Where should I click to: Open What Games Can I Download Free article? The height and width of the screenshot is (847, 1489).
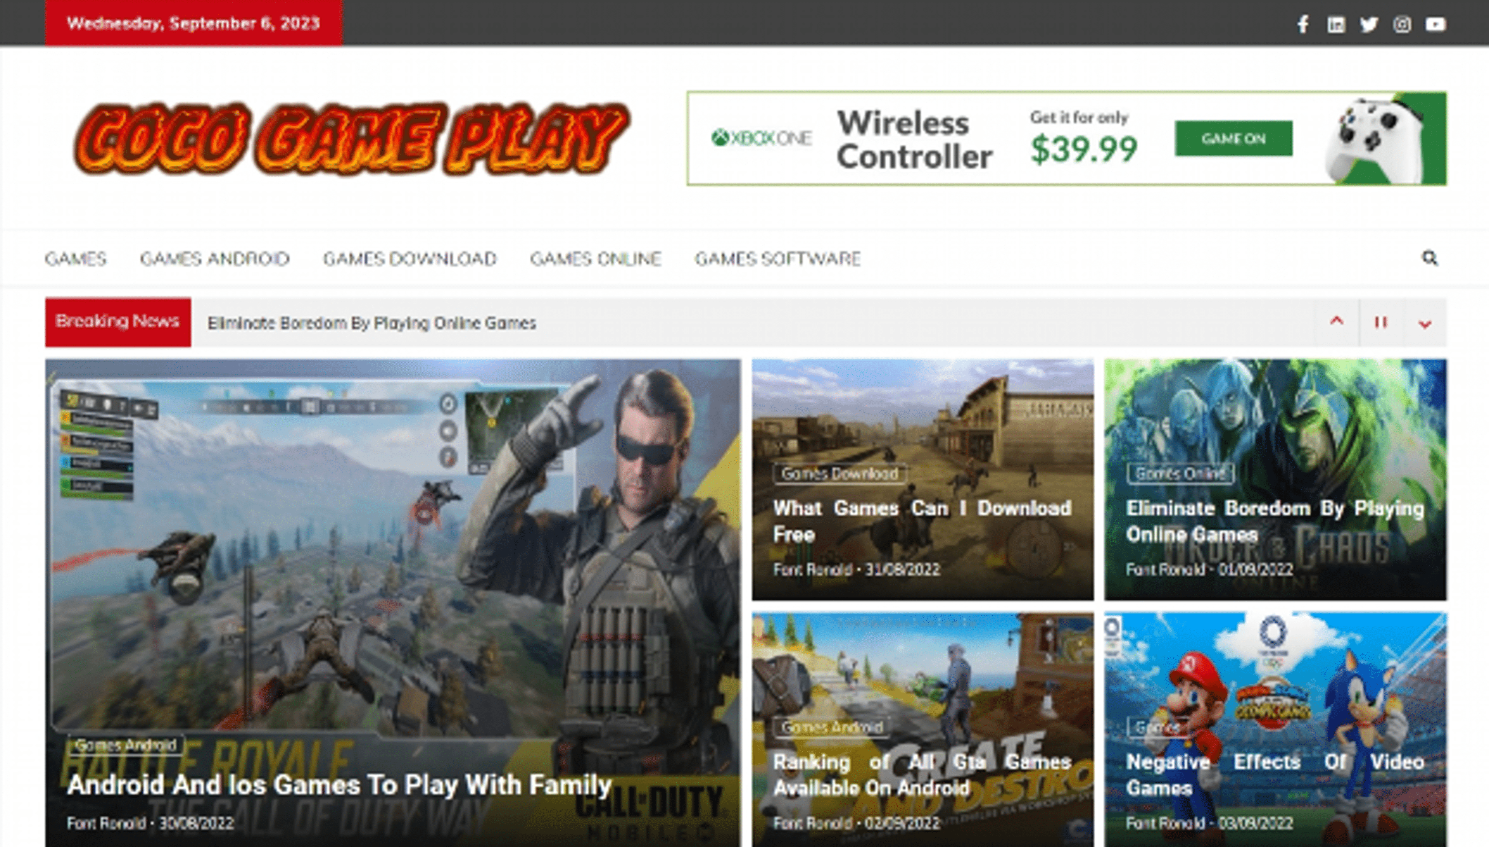click(922, 521)
